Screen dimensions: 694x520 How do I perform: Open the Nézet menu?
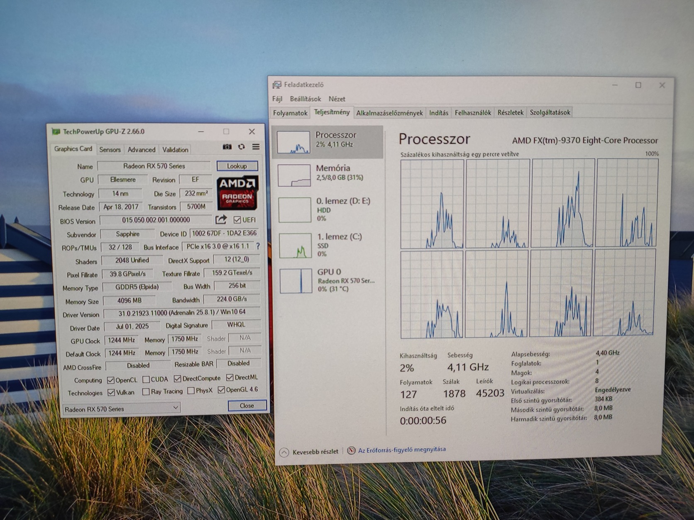point(337,99)
